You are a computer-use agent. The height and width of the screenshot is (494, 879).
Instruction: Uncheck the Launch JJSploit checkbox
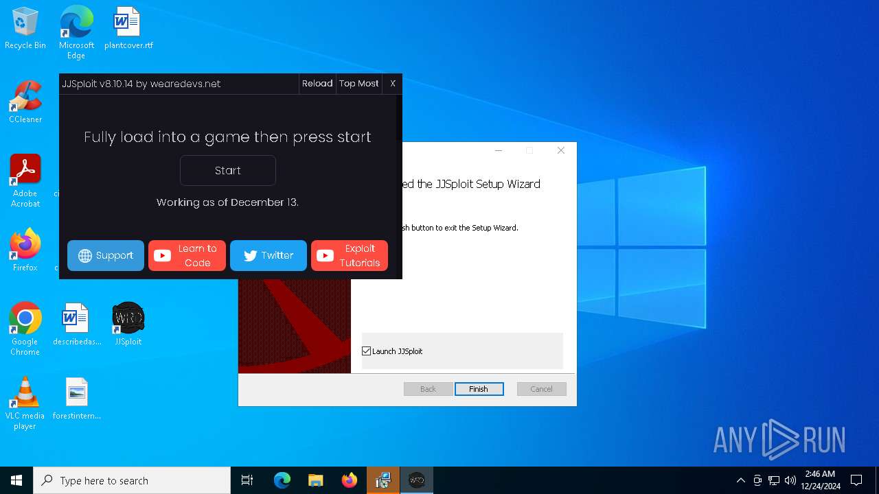click(x=367, y=351)
